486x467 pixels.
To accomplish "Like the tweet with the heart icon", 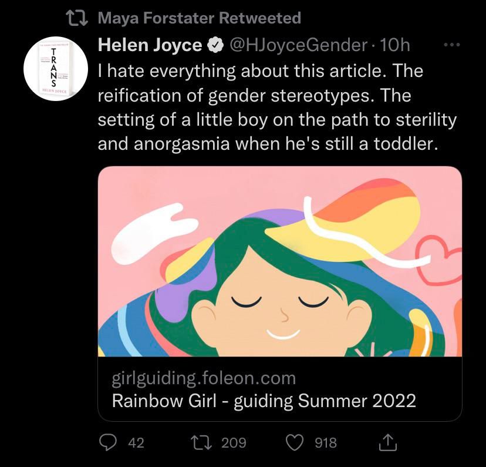I will coord(294,442).
